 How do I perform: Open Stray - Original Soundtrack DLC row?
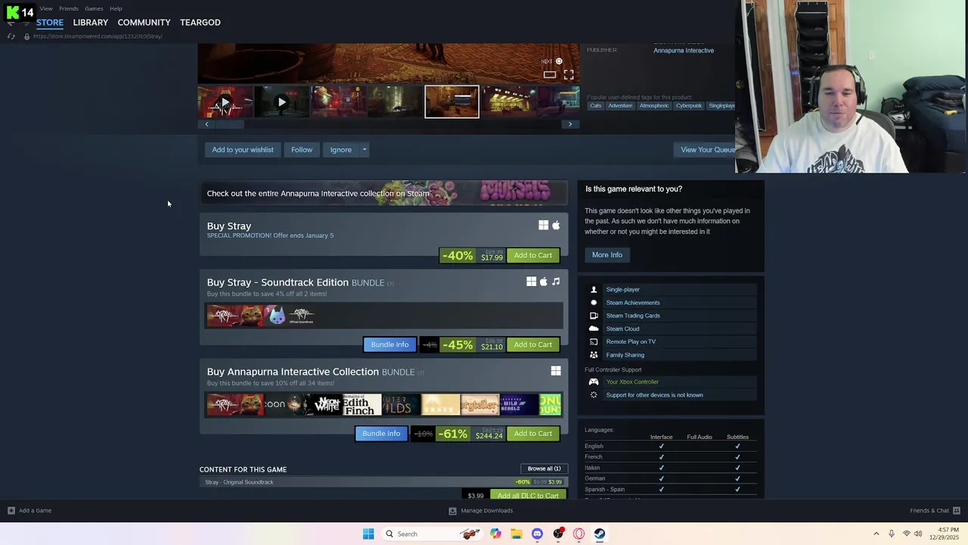[x=384, y=482]
